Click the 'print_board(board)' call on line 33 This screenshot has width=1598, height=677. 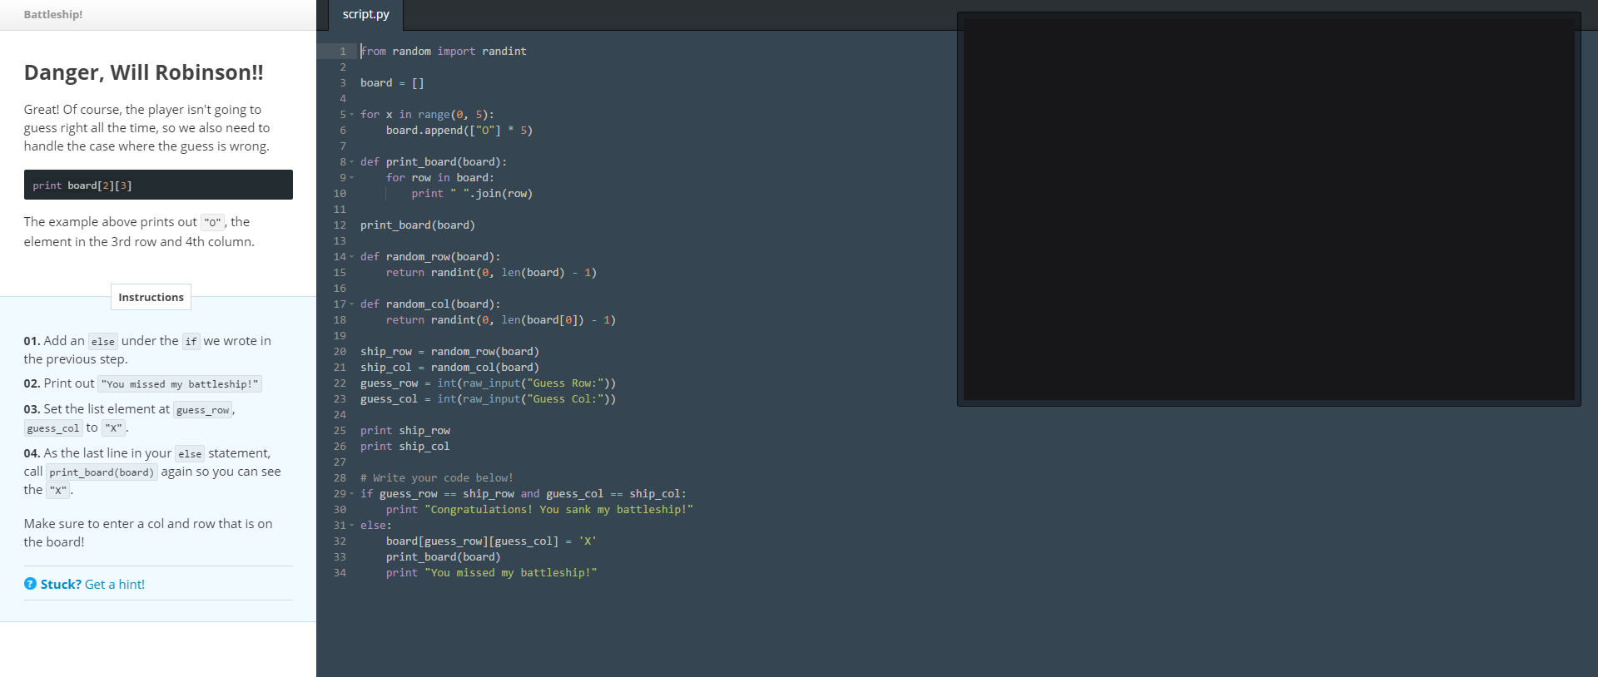pyautogui.click(x=443, y=557)
